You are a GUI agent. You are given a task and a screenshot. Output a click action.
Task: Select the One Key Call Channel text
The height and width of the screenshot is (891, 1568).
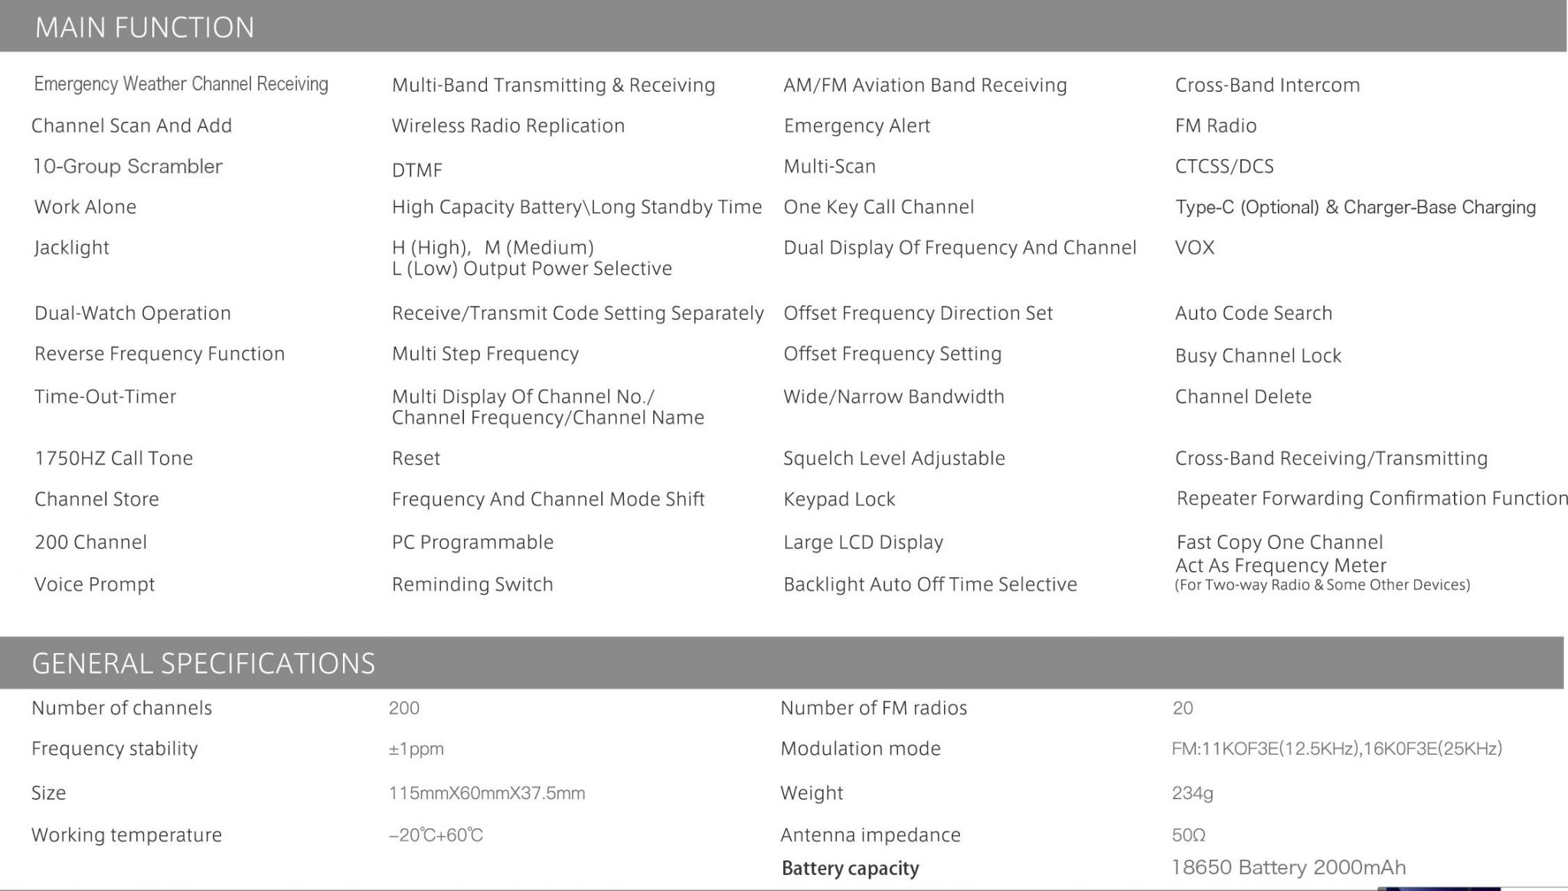click(x=878, y=207)
